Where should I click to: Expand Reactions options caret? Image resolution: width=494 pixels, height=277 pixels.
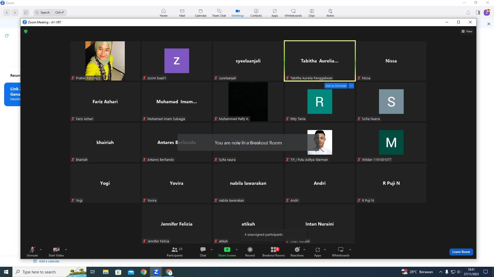click(x=304, y=250)
